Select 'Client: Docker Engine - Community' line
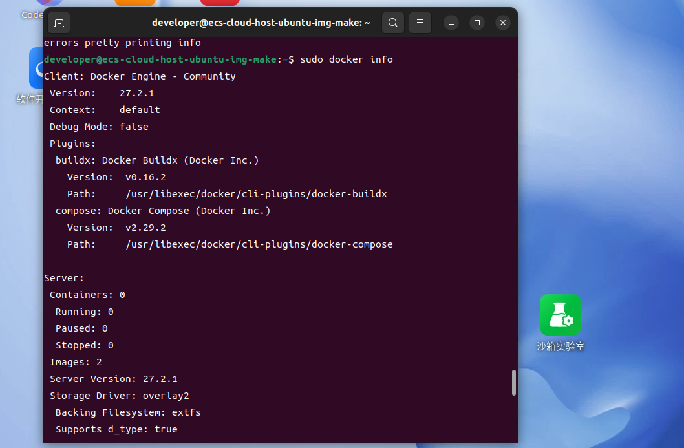The width and height of the screenshot is (684, 448). coord(140,76)
